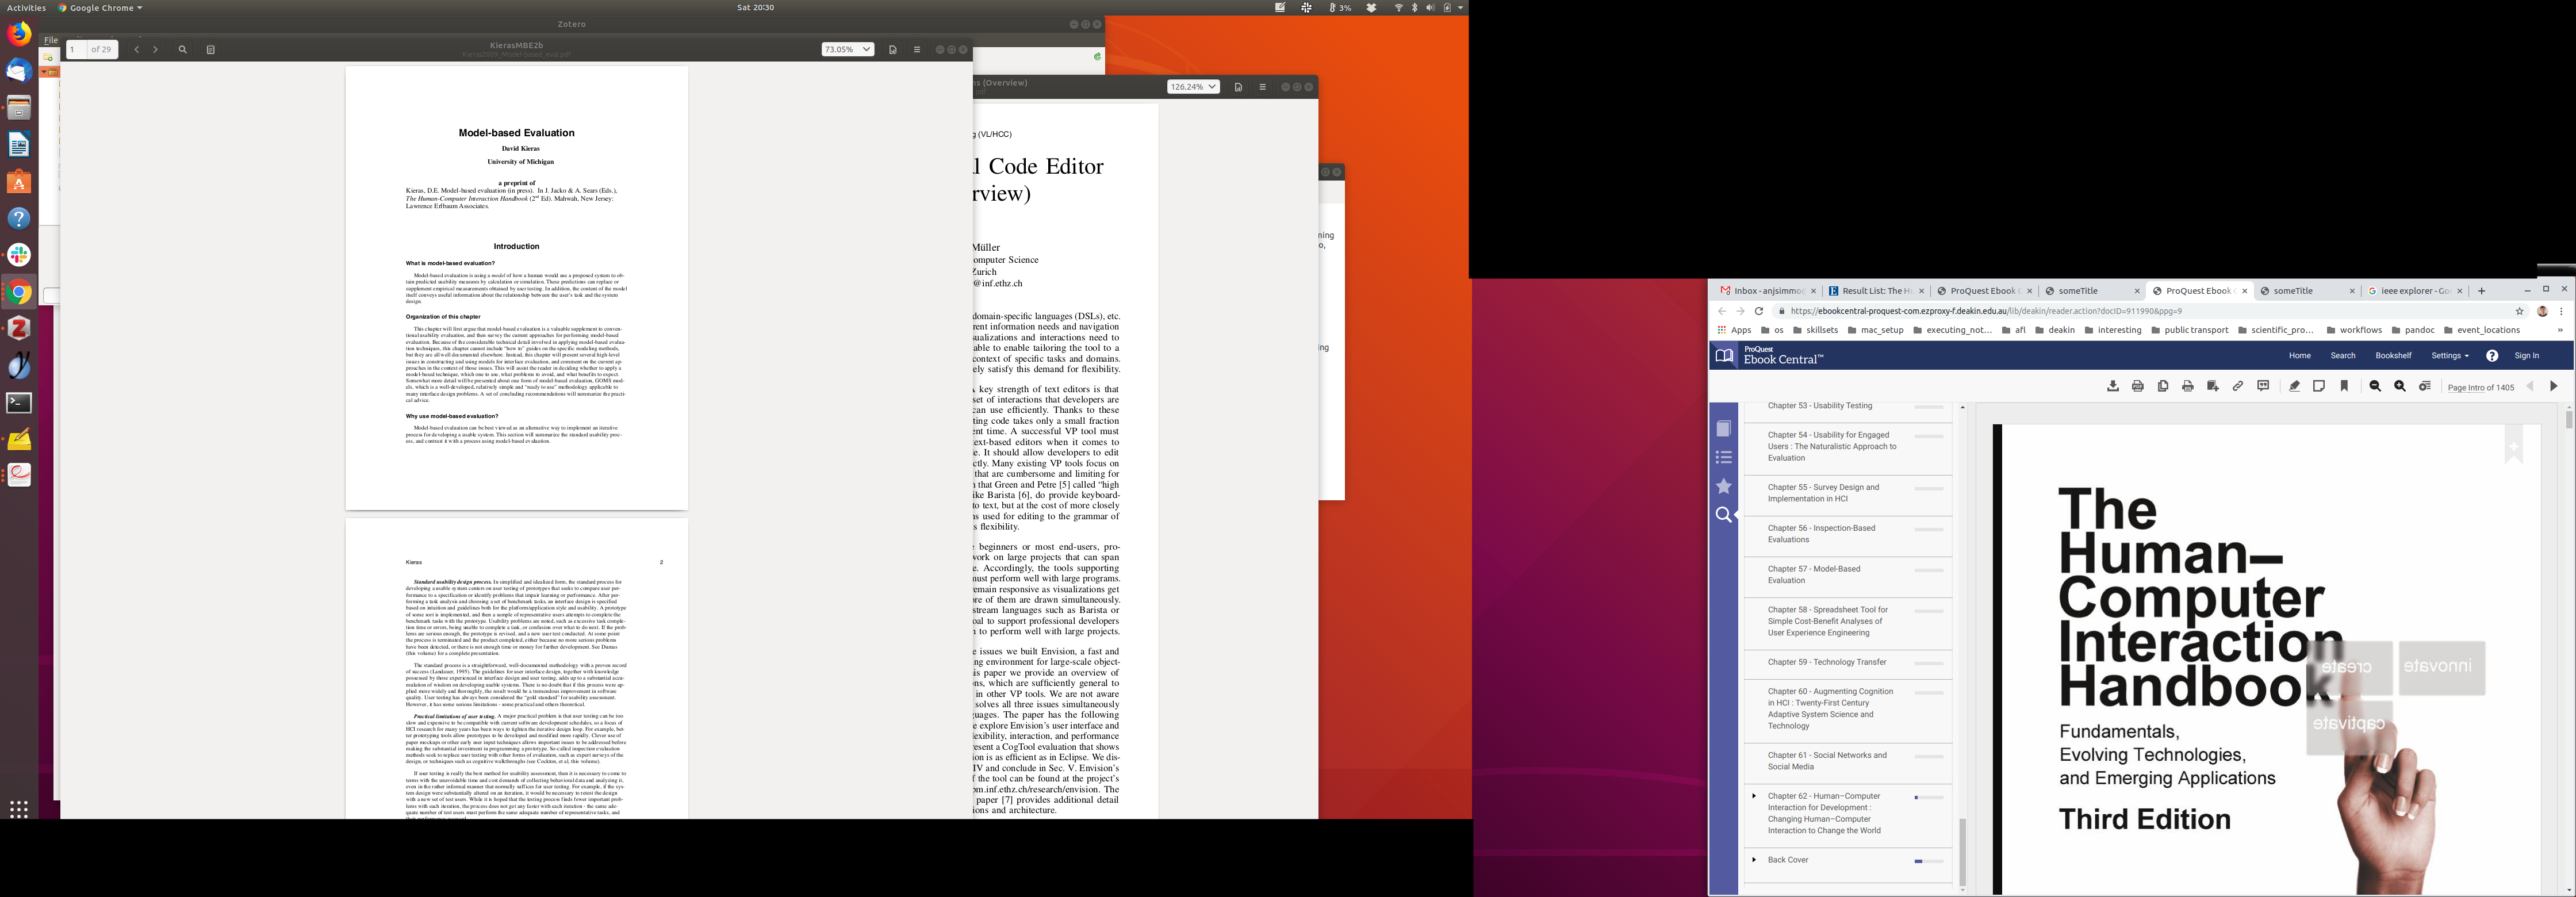This screenshot has height=897, width=2576.
Task: Bookmark this page with the Chrome star
Action: click(2520, 311)
